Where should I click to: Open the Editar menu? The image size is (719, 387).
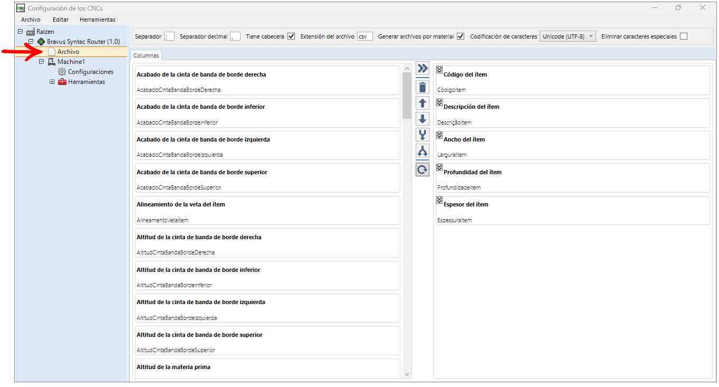(x=61, y=20)
